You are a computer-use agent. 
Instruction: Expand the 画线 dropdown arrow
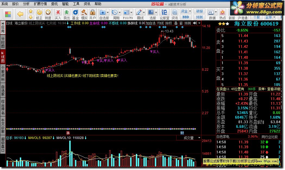[x=144, y=13]
